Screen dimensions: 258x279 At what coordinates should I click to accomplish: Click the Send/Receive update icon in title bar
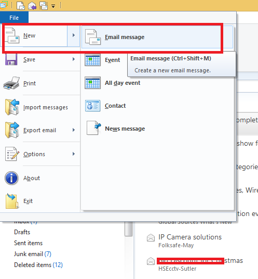pyautogui.click(x=44, y=6)
